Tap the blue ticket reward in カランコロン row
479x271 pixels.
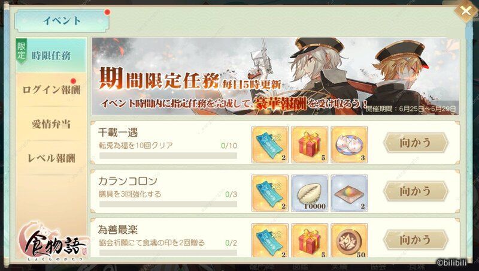pyautogui.click(x=270, y=193)
